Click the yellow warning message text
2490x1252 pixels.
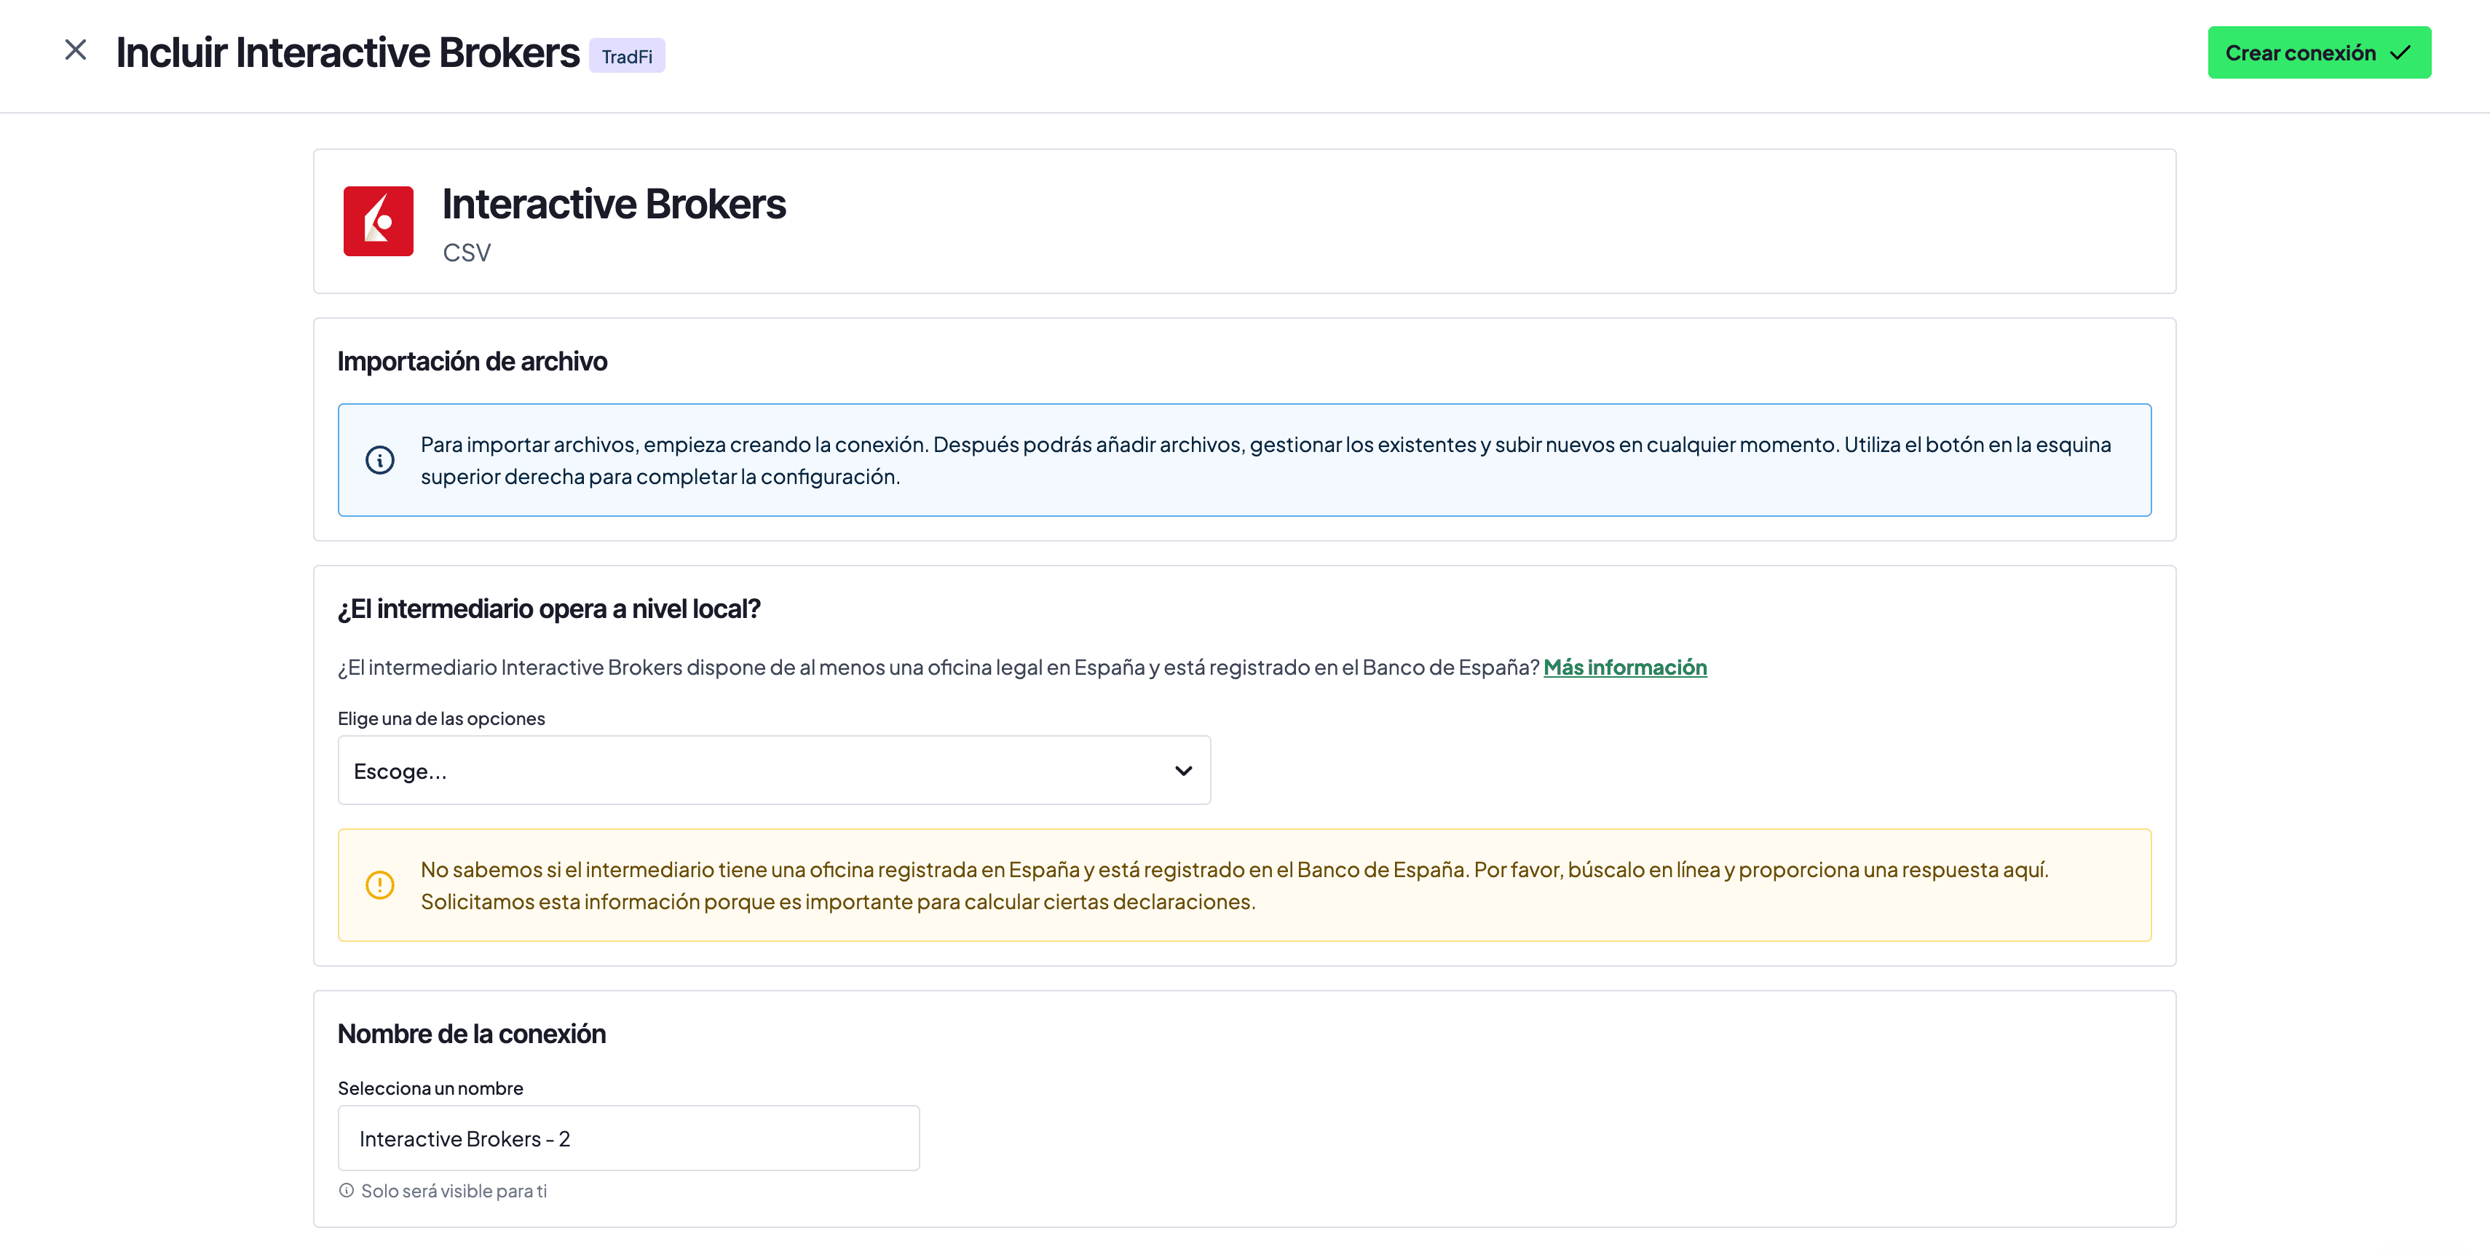(x=1234, y=886)
